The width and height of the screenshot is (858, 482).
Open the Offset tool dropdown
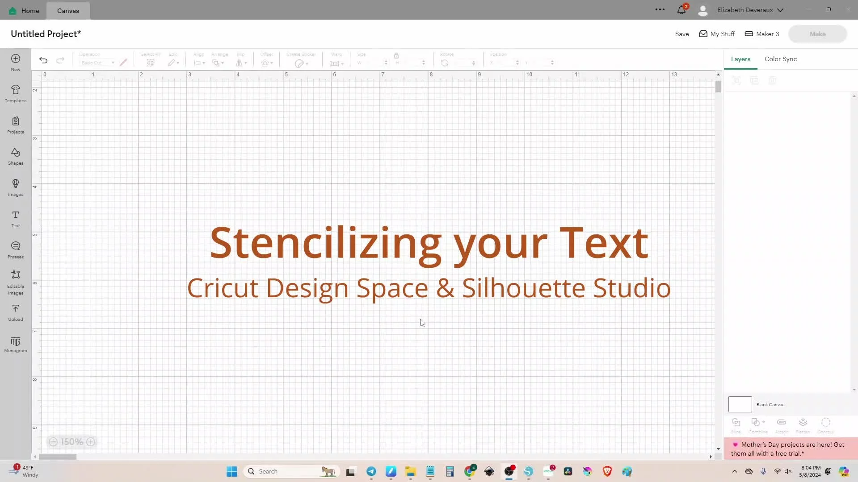tap(267, 63)
